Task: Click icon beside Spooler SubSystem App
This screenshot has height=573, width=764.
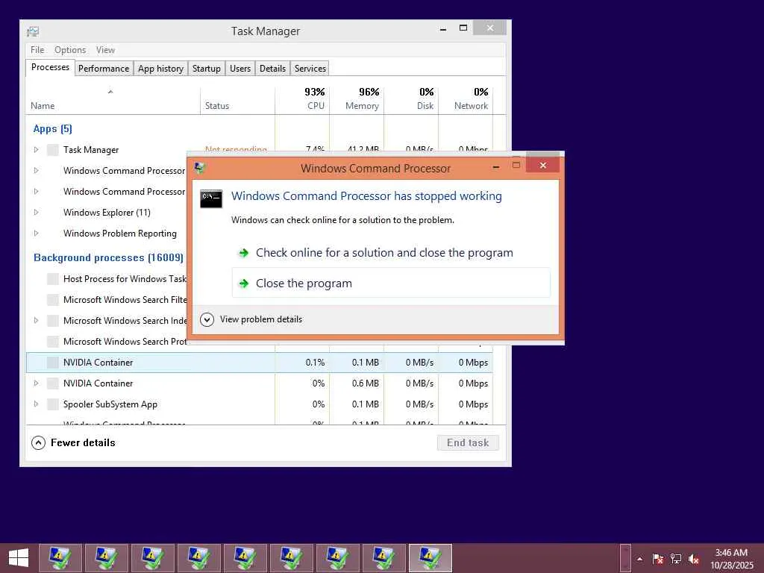Action: pos(53,404)
